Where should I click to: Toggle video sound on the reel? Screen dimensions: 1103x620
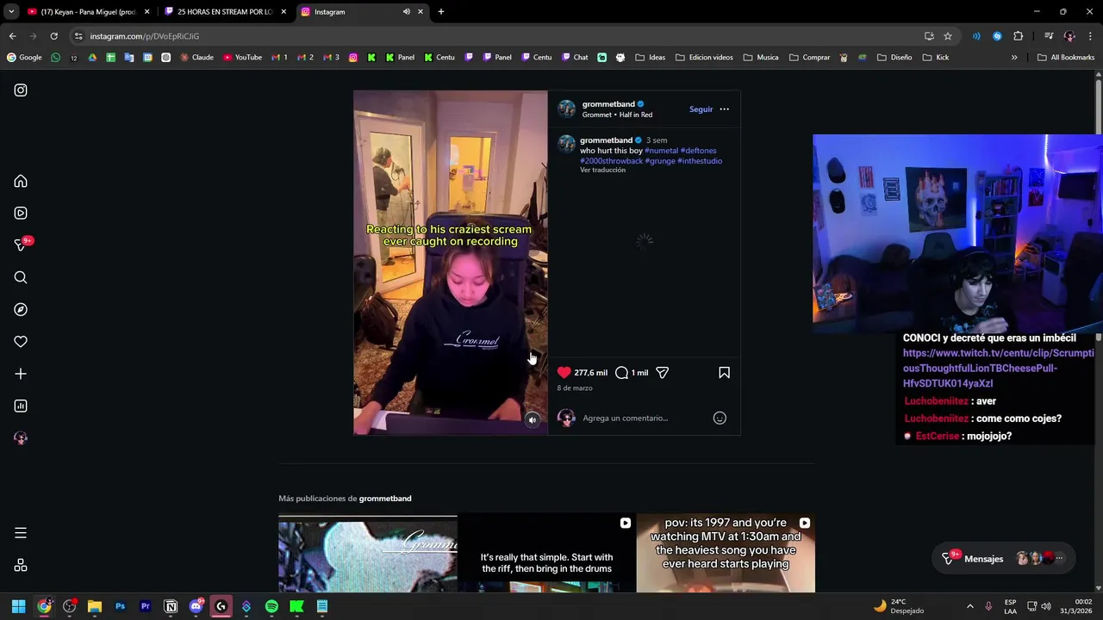tap(533, 420)
